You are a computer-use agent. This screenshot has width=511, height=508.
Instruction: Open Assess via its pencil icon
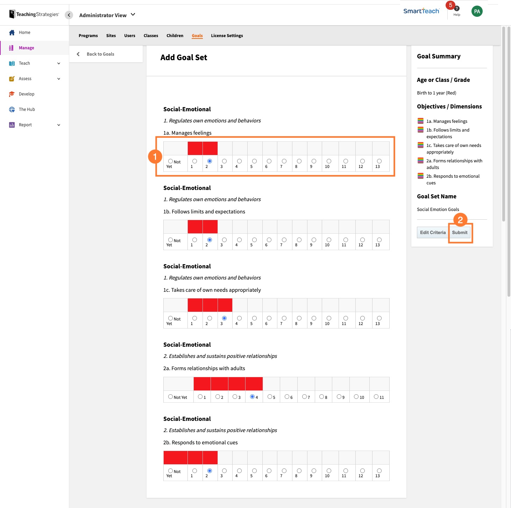pyautogui.click(x=12, y=78)
